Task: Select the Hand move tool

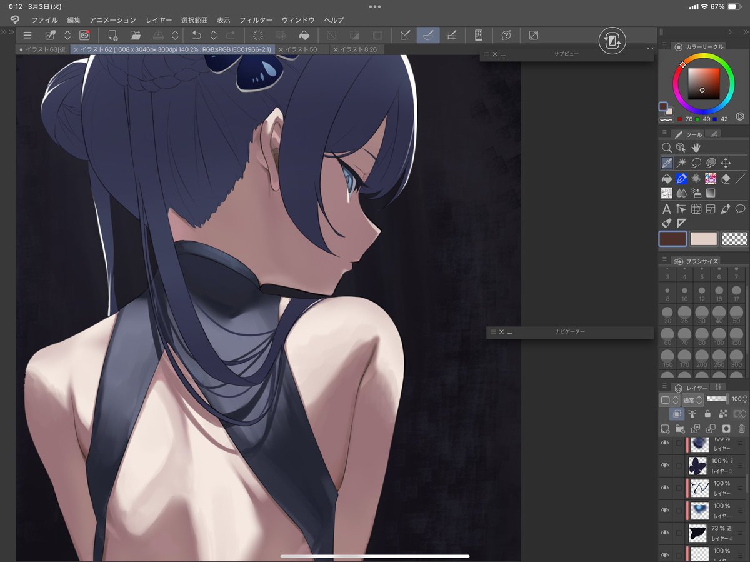Action: coord(696,148)
